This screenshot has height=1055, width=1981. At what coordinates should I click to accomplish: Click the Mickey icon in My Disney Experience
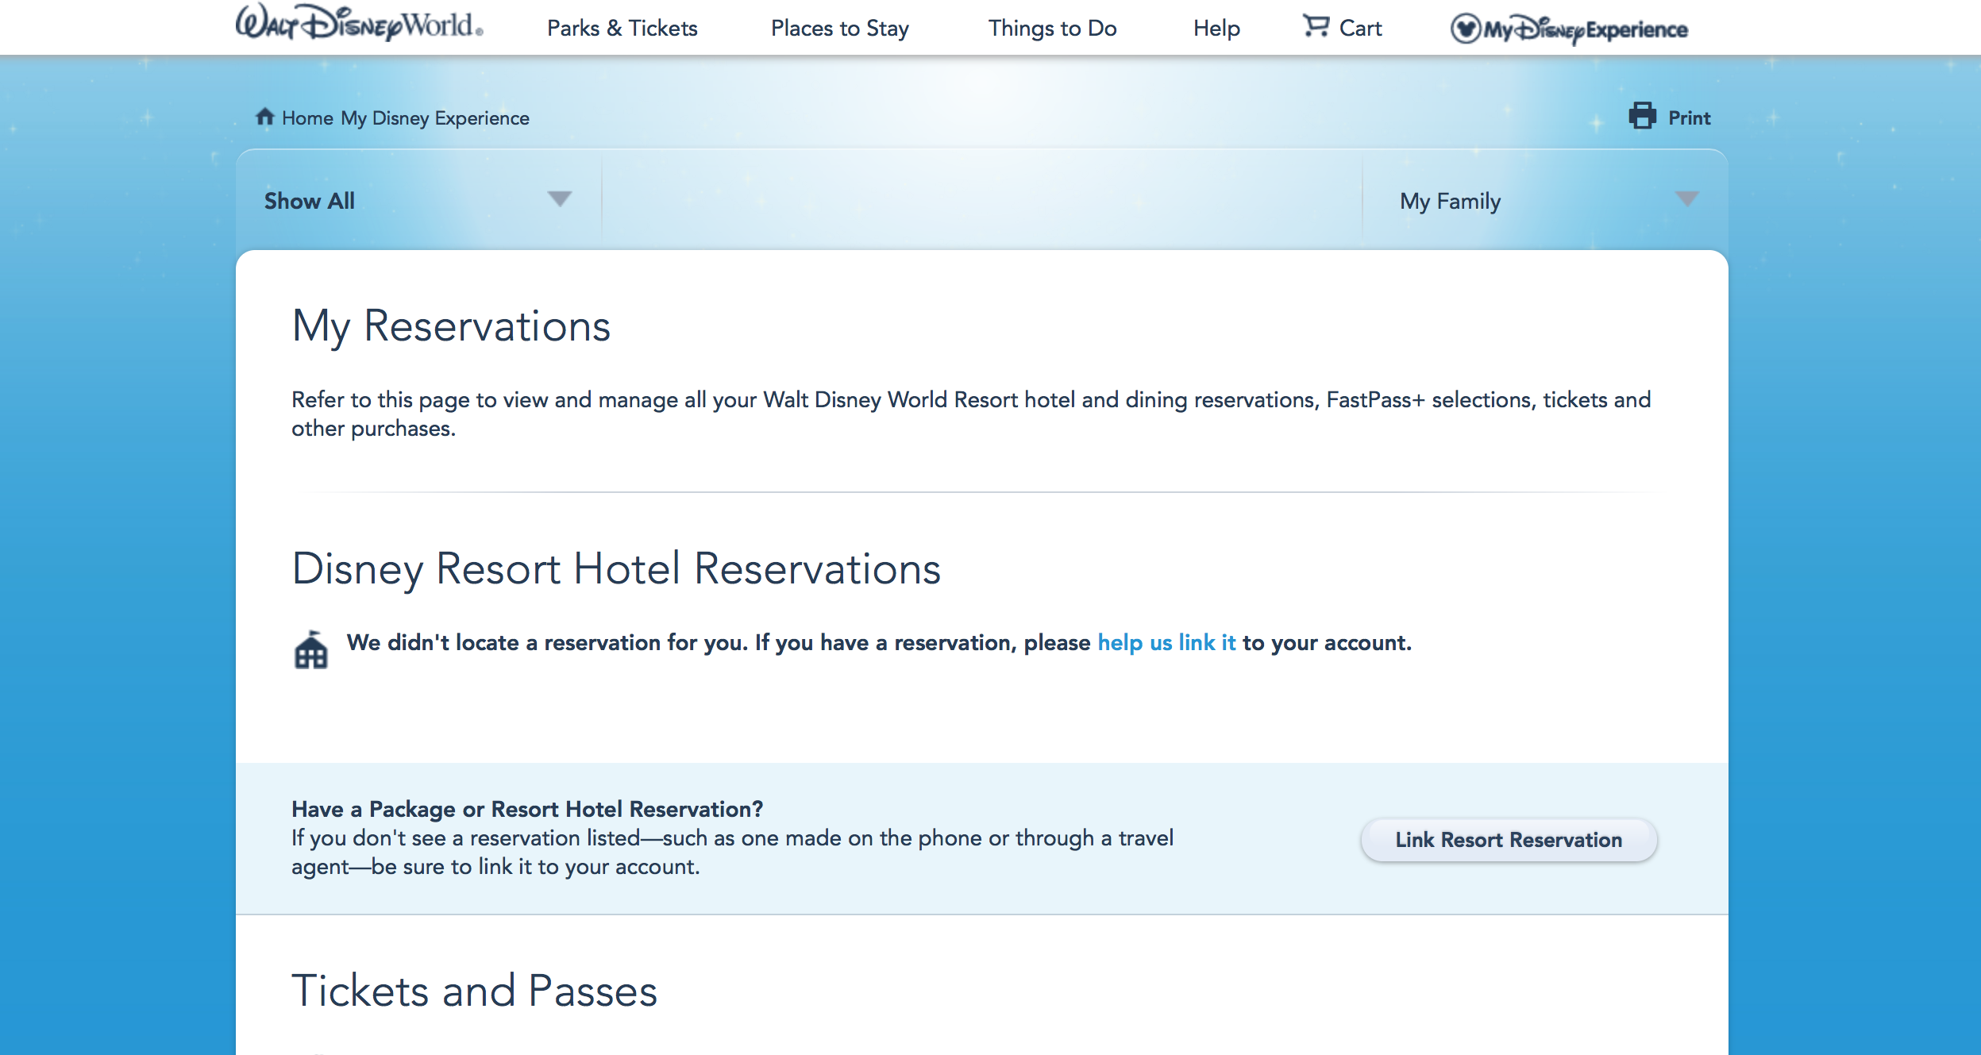[1466, 29]
